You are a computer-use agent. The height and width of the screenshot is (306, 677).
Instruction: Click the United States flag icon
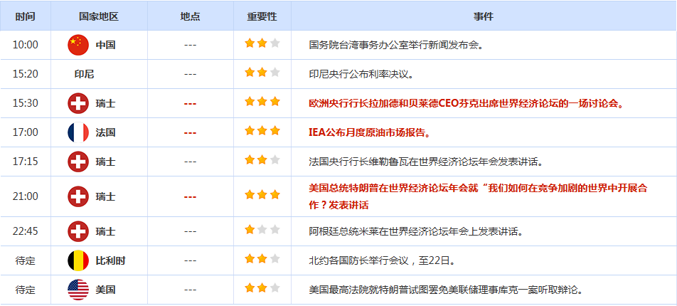click(x=78, y=290)
